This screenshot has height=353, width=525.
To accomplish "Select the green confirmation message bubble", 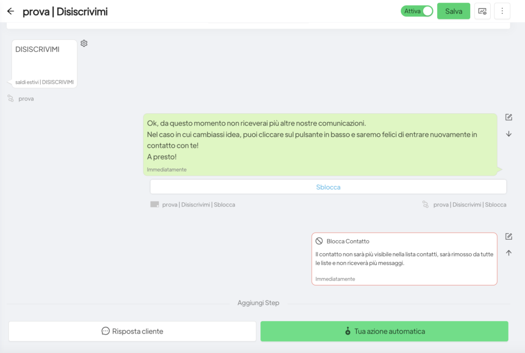I will [319, 144].
